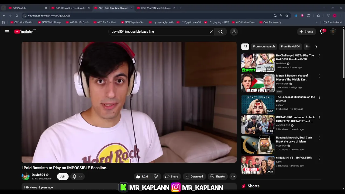The height and width of the screenshot is (194, 345).
Task: Open options for 'Matan & Bassem Youssef' video
Action: click(319, 76)
